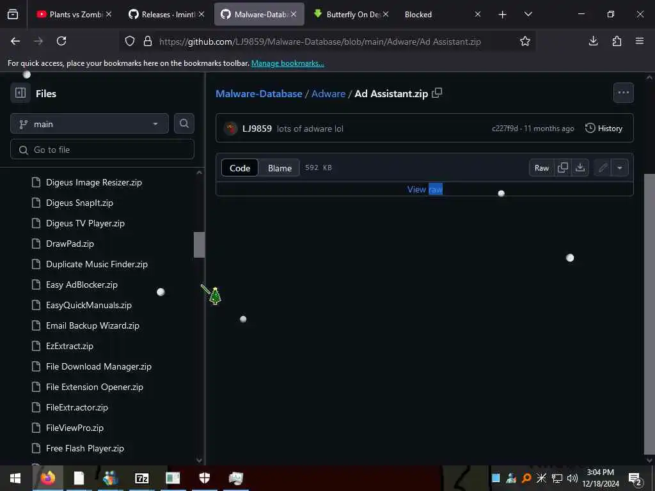Go back with browser back arrow

click(15, 41)
